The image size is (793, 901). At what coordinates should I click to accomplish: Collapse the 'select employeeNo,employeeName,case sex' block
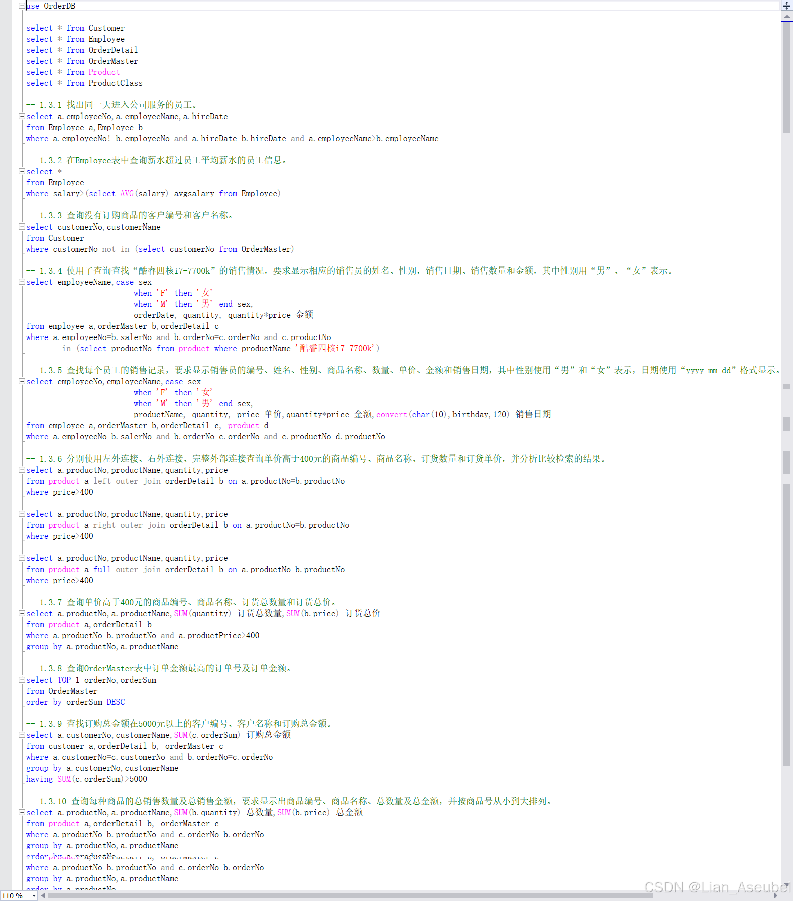tap(22, 381)
